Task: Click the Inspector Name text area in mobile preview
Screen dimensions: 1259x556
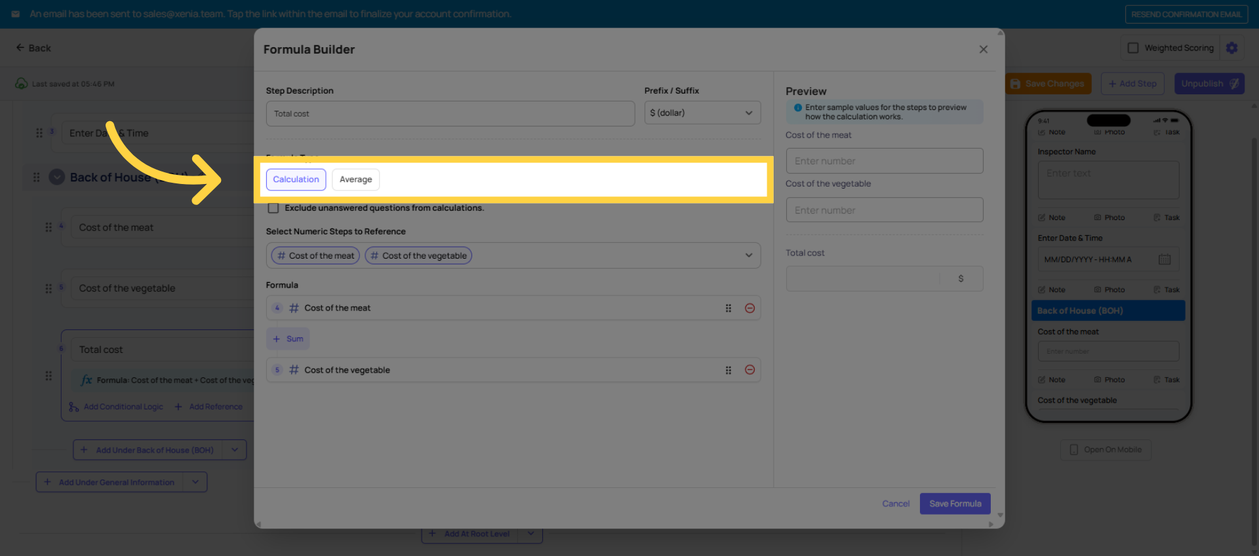Action: [x=1108, y=180]
